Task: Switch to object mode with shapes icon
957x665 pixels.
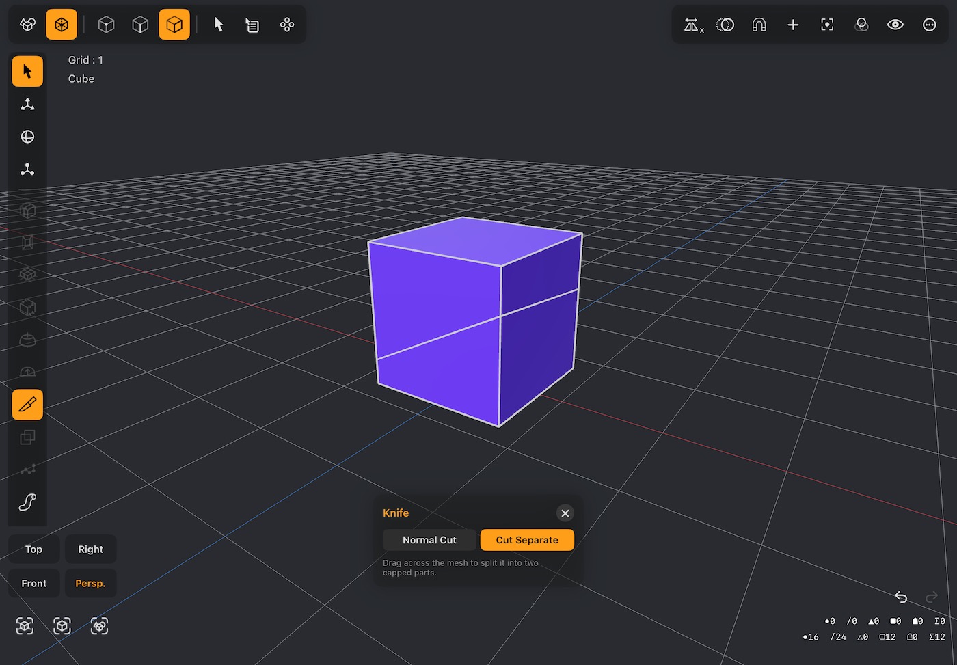Action: pos(27,25)
